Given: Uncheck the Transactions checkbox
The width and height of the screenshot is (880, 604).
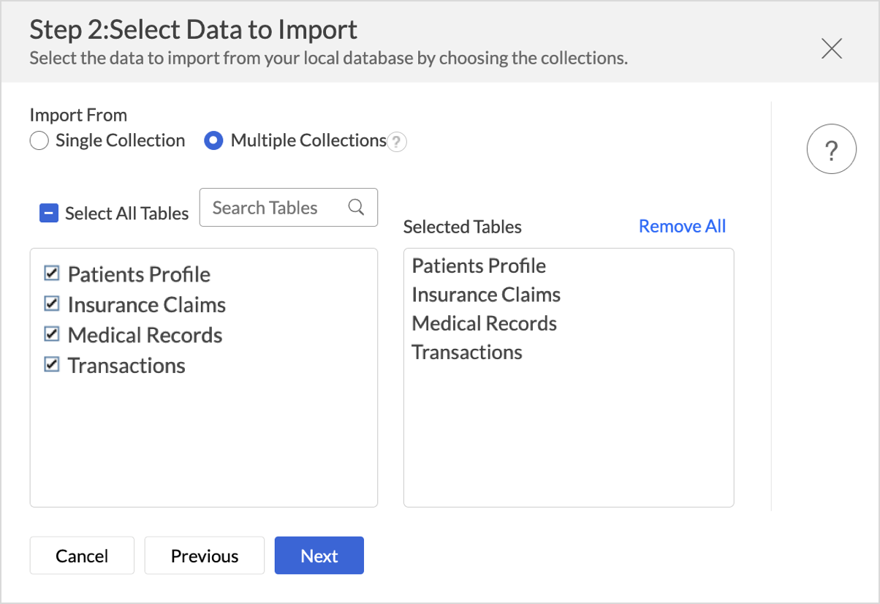Looking at the screenshot, I should click(x=52, y=364).
